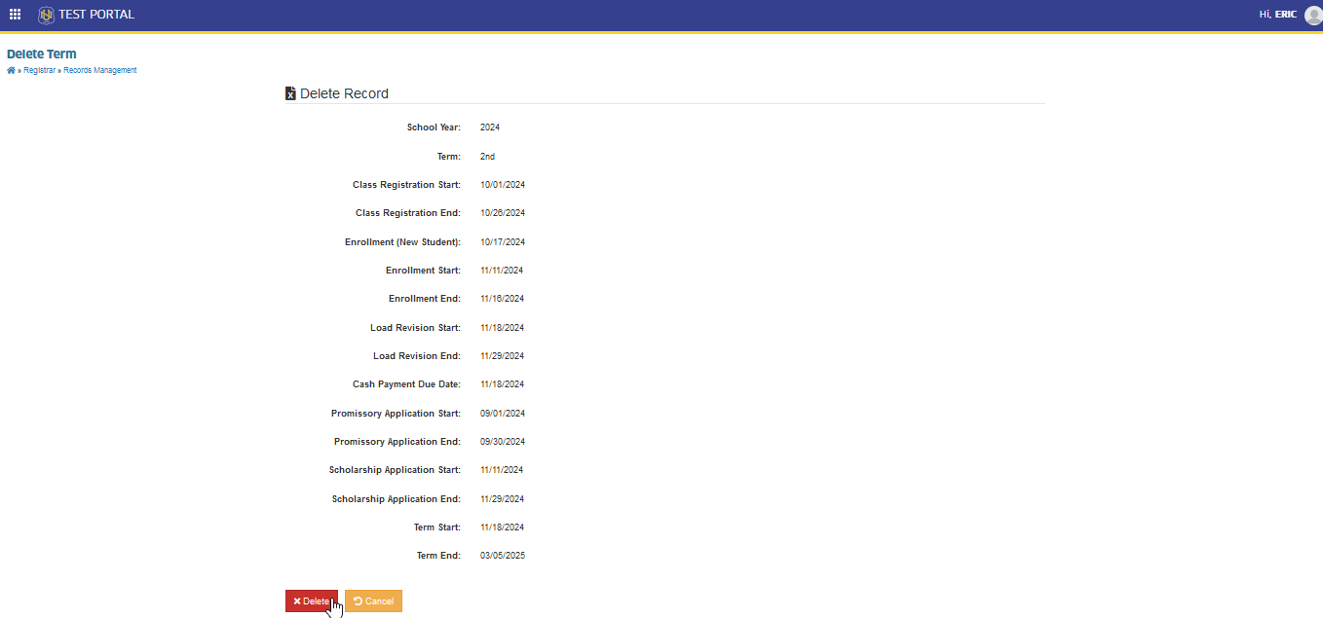Open the apps grid menu icon
The image size is (1323, 618).
16,15
